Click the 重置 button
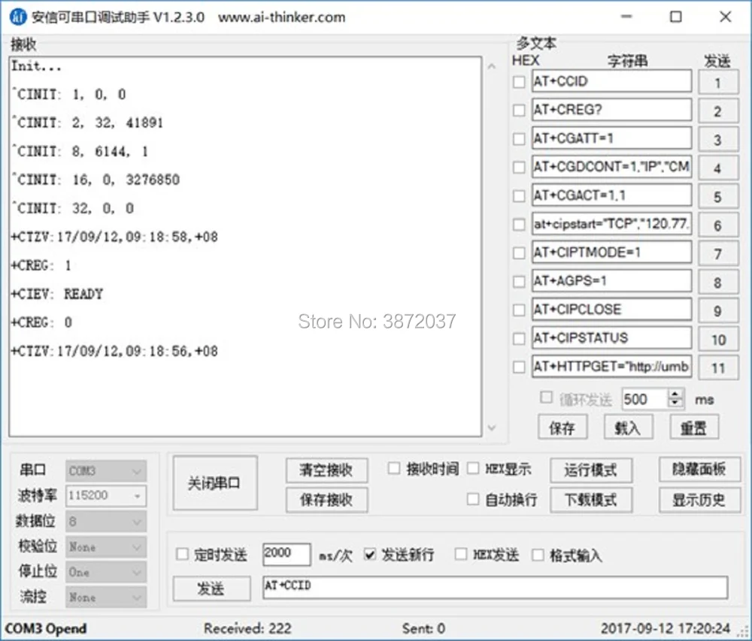This screenshot has width=752, height=641. (x=694, y=428)
